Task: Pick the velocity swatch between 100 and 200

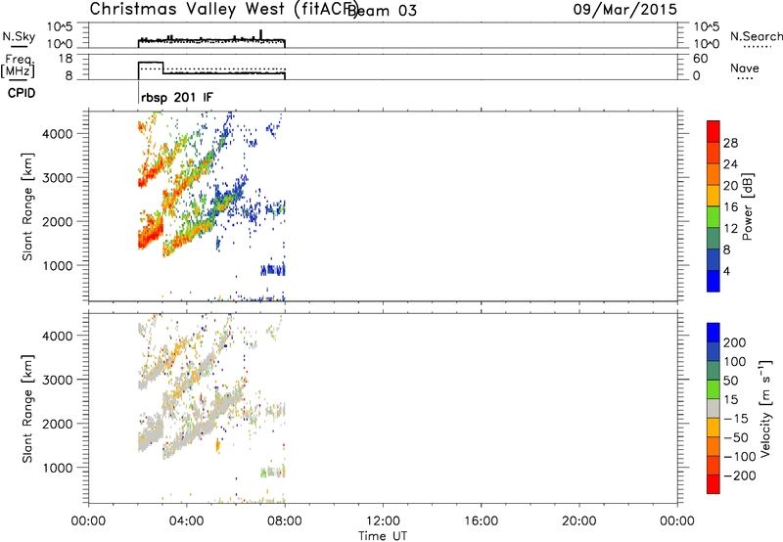Action: (x=714, y=351)
